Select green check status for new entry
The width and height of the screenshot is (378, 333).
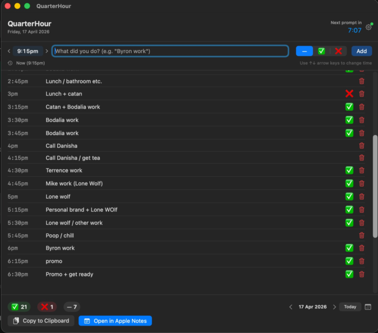pos(321,51)
